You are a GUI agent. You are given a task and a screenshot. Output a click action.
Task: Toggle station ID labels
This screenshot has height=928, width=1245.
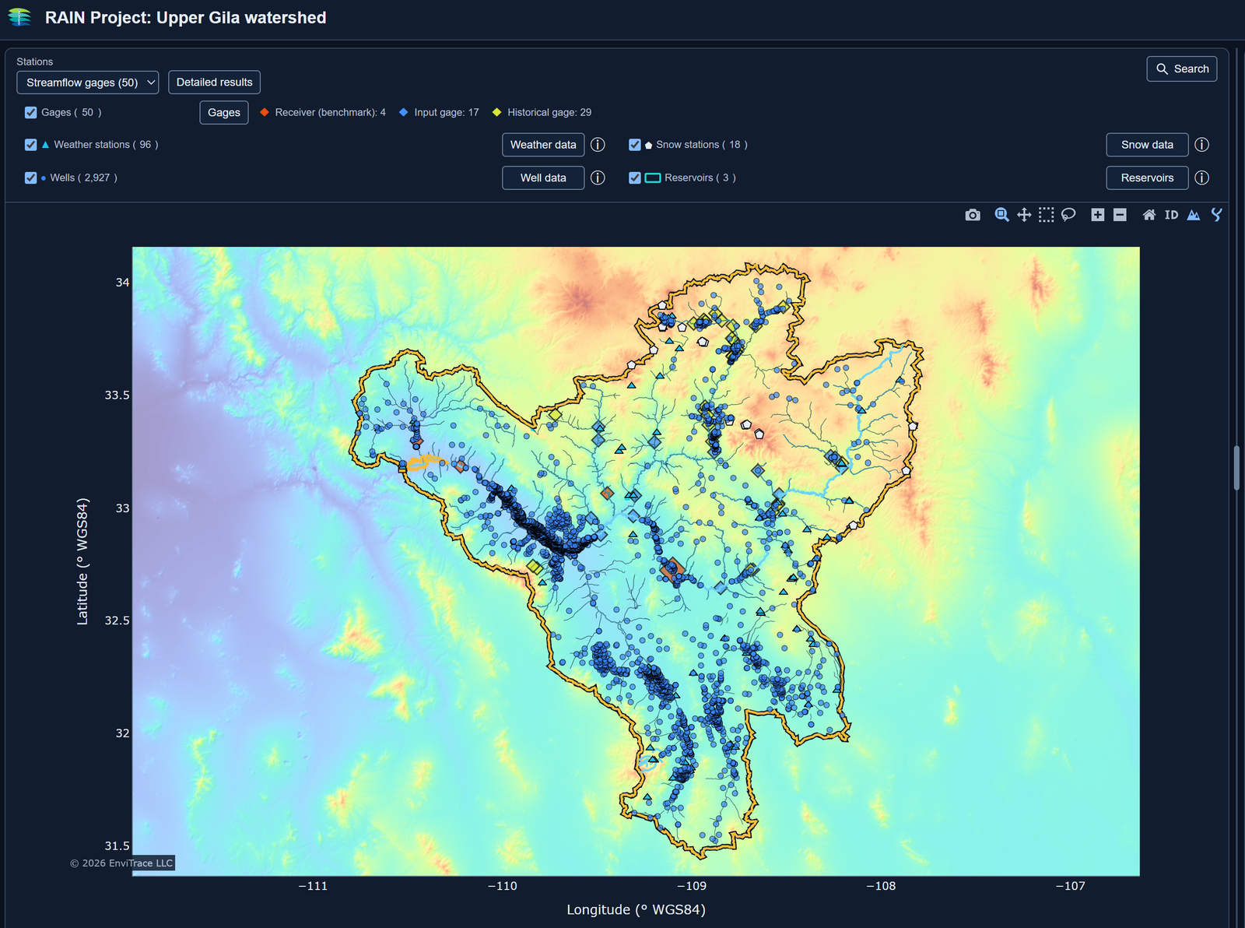1171,215
